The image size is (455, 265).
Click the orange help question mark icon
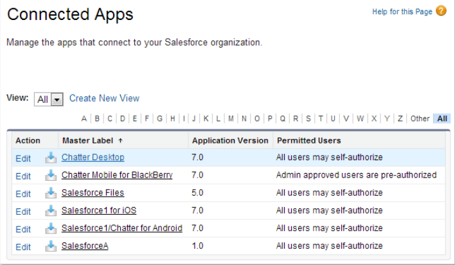(441, 11)
